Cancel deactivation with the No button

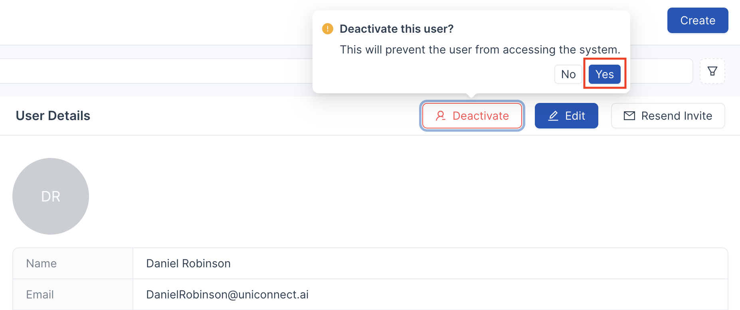click(x=568, y=74)
